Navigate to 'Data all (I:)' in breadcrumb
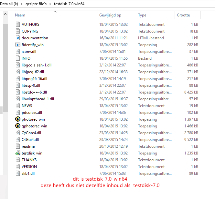The image size is (215, 199). click(x=9, y=4)
